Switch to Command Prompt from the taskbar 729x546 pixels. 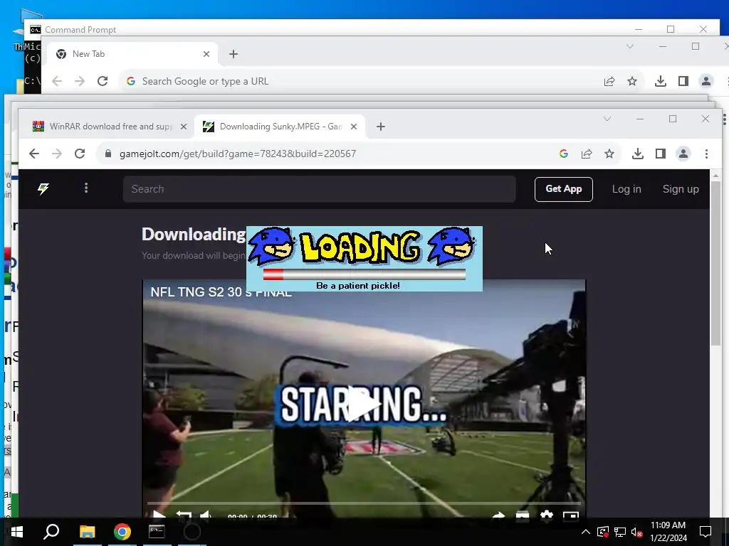(x=157, y=532)
